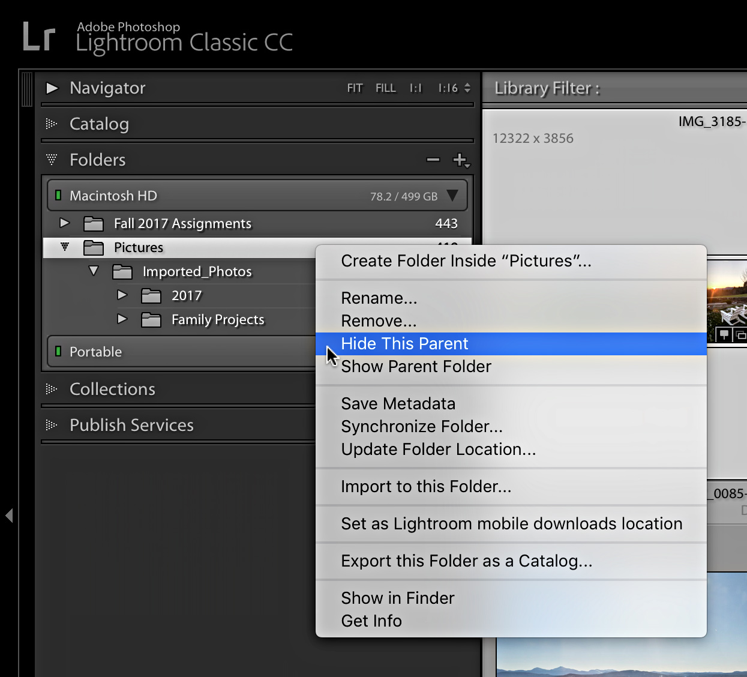
Task: Open the Macintosh HD volume dropdown arrow
Action: point(452,196)
